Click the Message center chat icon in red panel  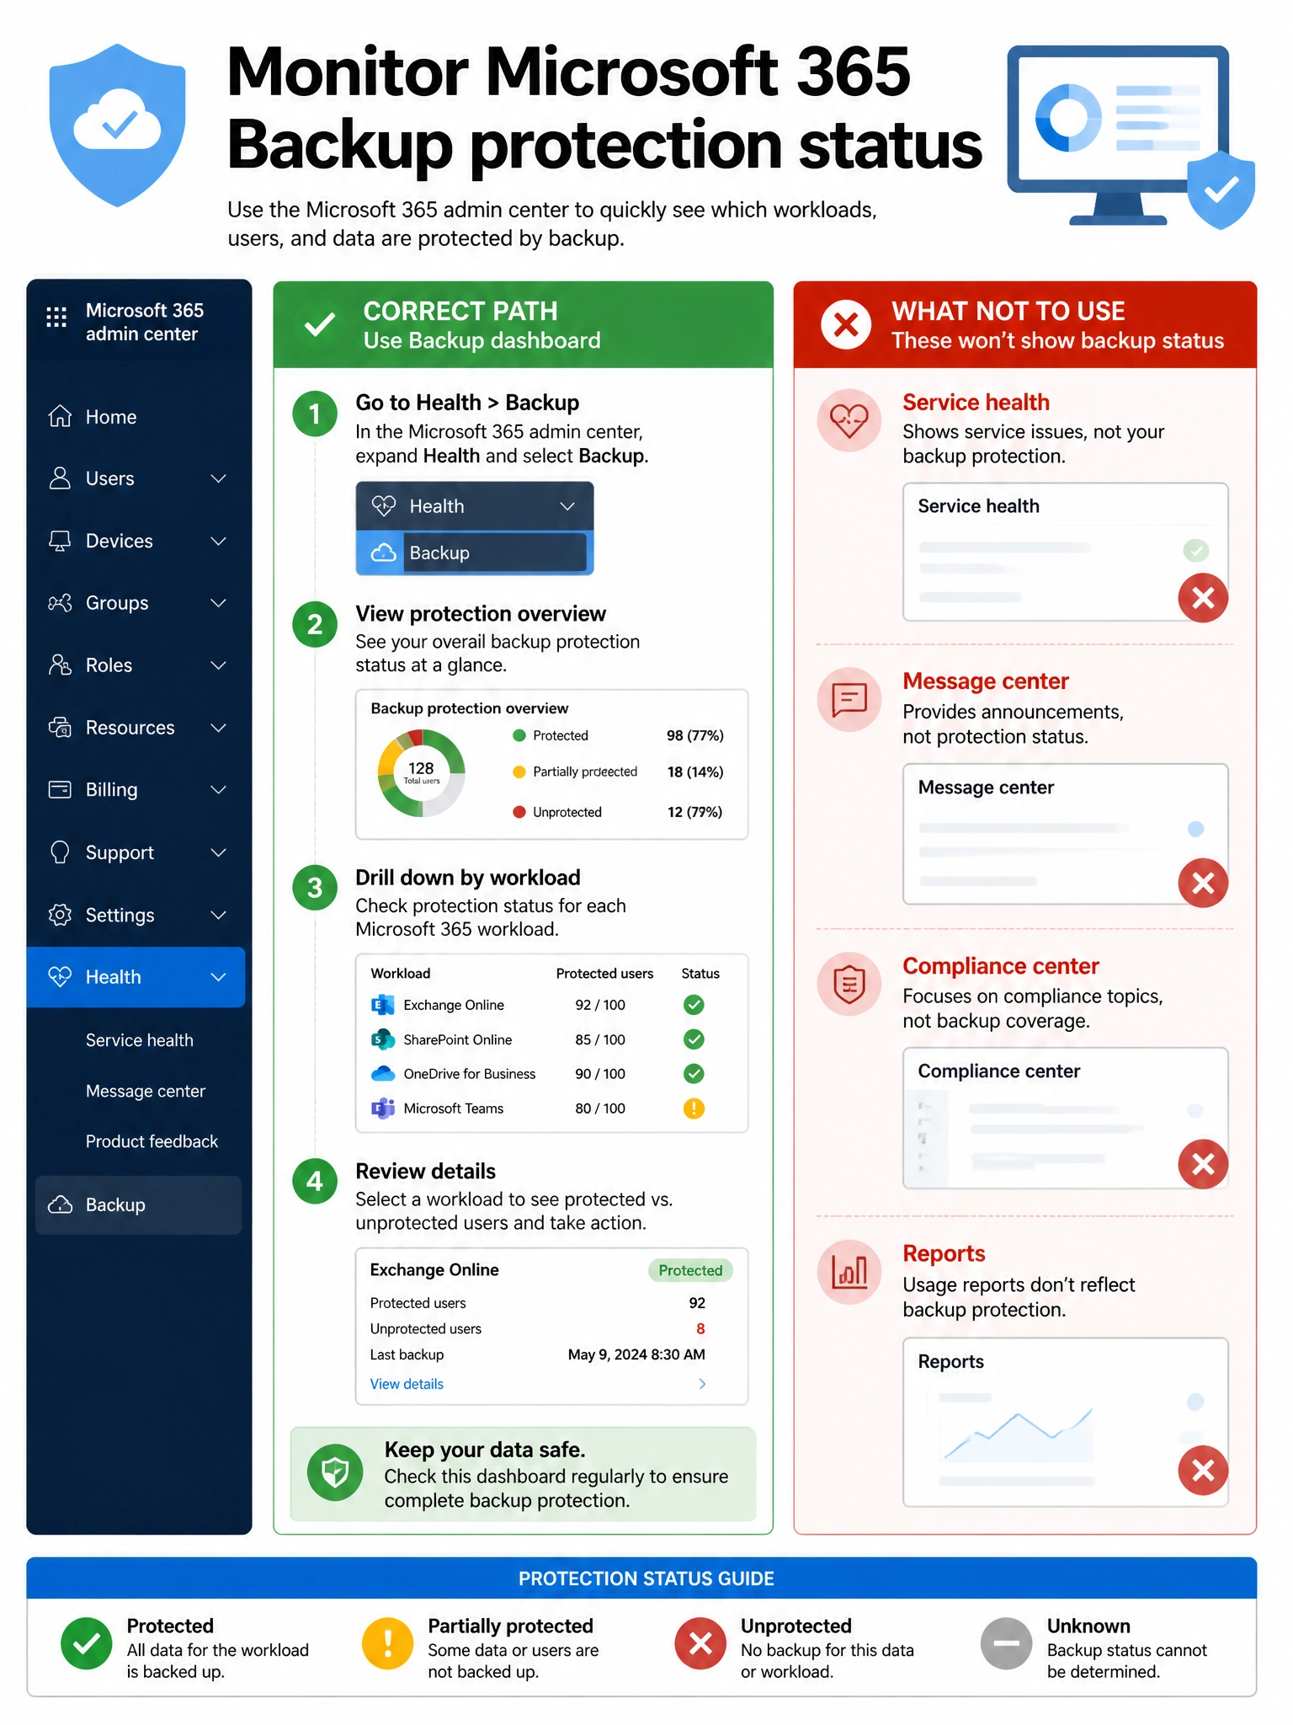click(x=849, y=699)
